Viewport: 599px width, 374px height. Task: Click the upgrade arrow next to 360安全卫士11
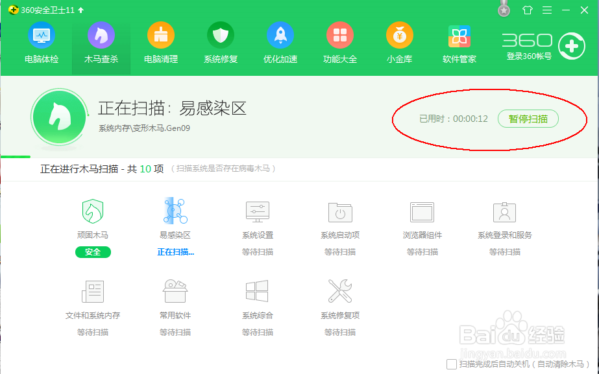(x=81, y=10)
